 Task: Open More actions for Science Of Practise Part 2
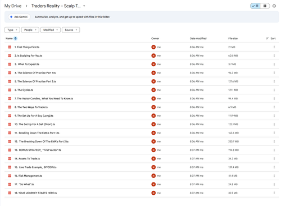tap(274, 81)
